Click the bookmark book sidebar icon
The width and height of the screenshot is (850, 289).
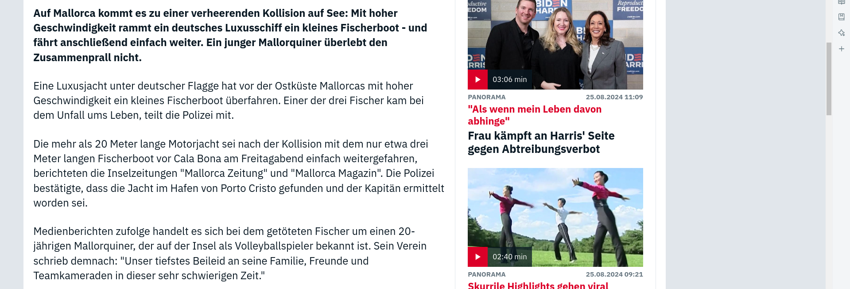[842, 17]
